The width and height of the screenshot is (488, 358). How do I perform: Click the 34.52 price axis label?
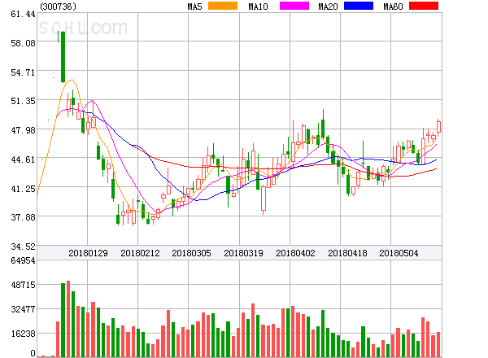coord(23,247)
